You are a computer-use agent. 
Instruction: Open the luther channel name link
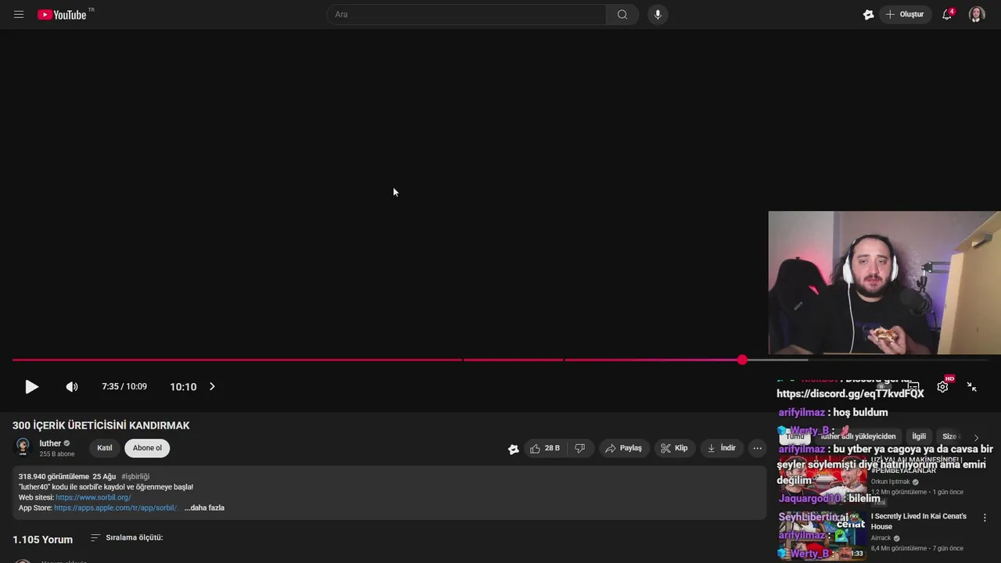(50, 443)
